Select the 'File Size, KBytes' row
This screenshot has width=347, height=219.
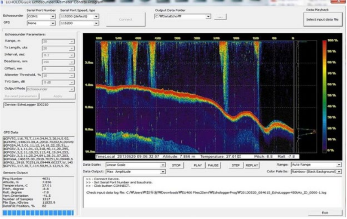[38, 202]
